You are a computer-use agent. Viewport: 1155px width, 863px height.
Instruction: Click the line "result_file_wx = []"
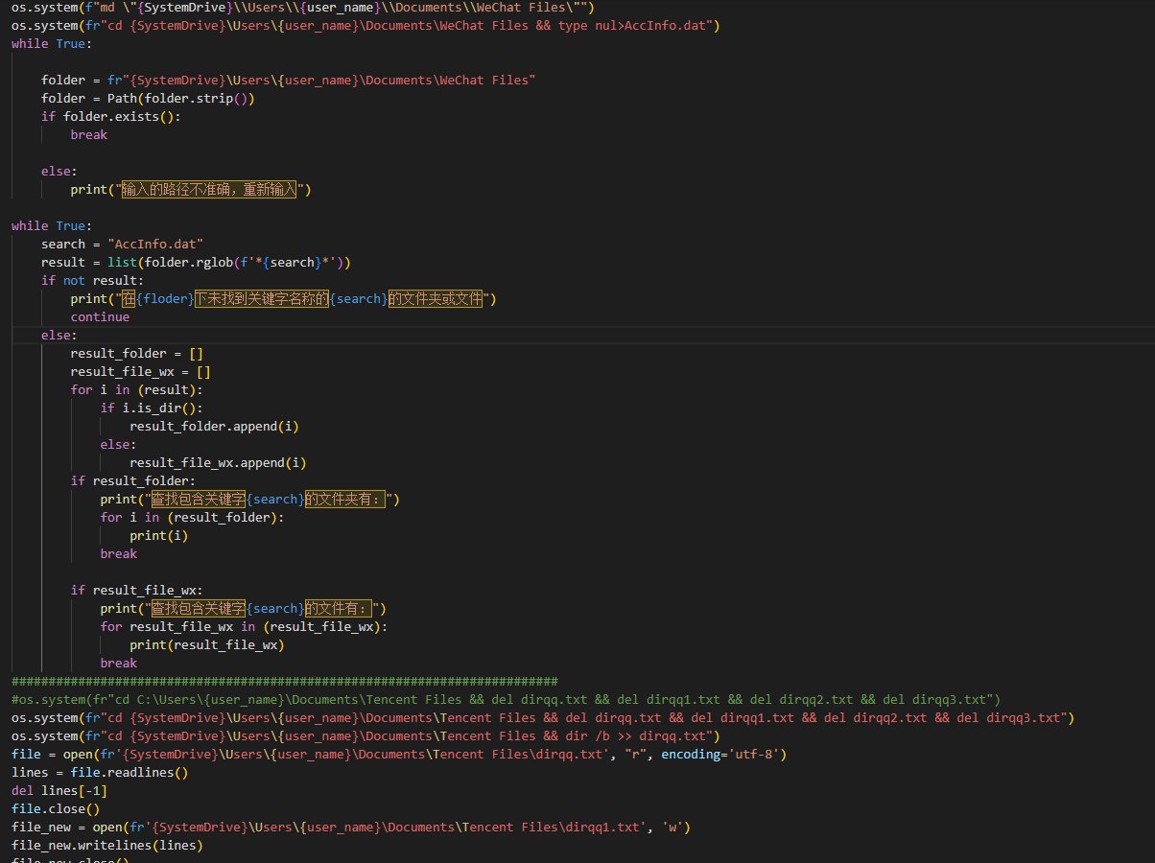[x=140, y=371]
